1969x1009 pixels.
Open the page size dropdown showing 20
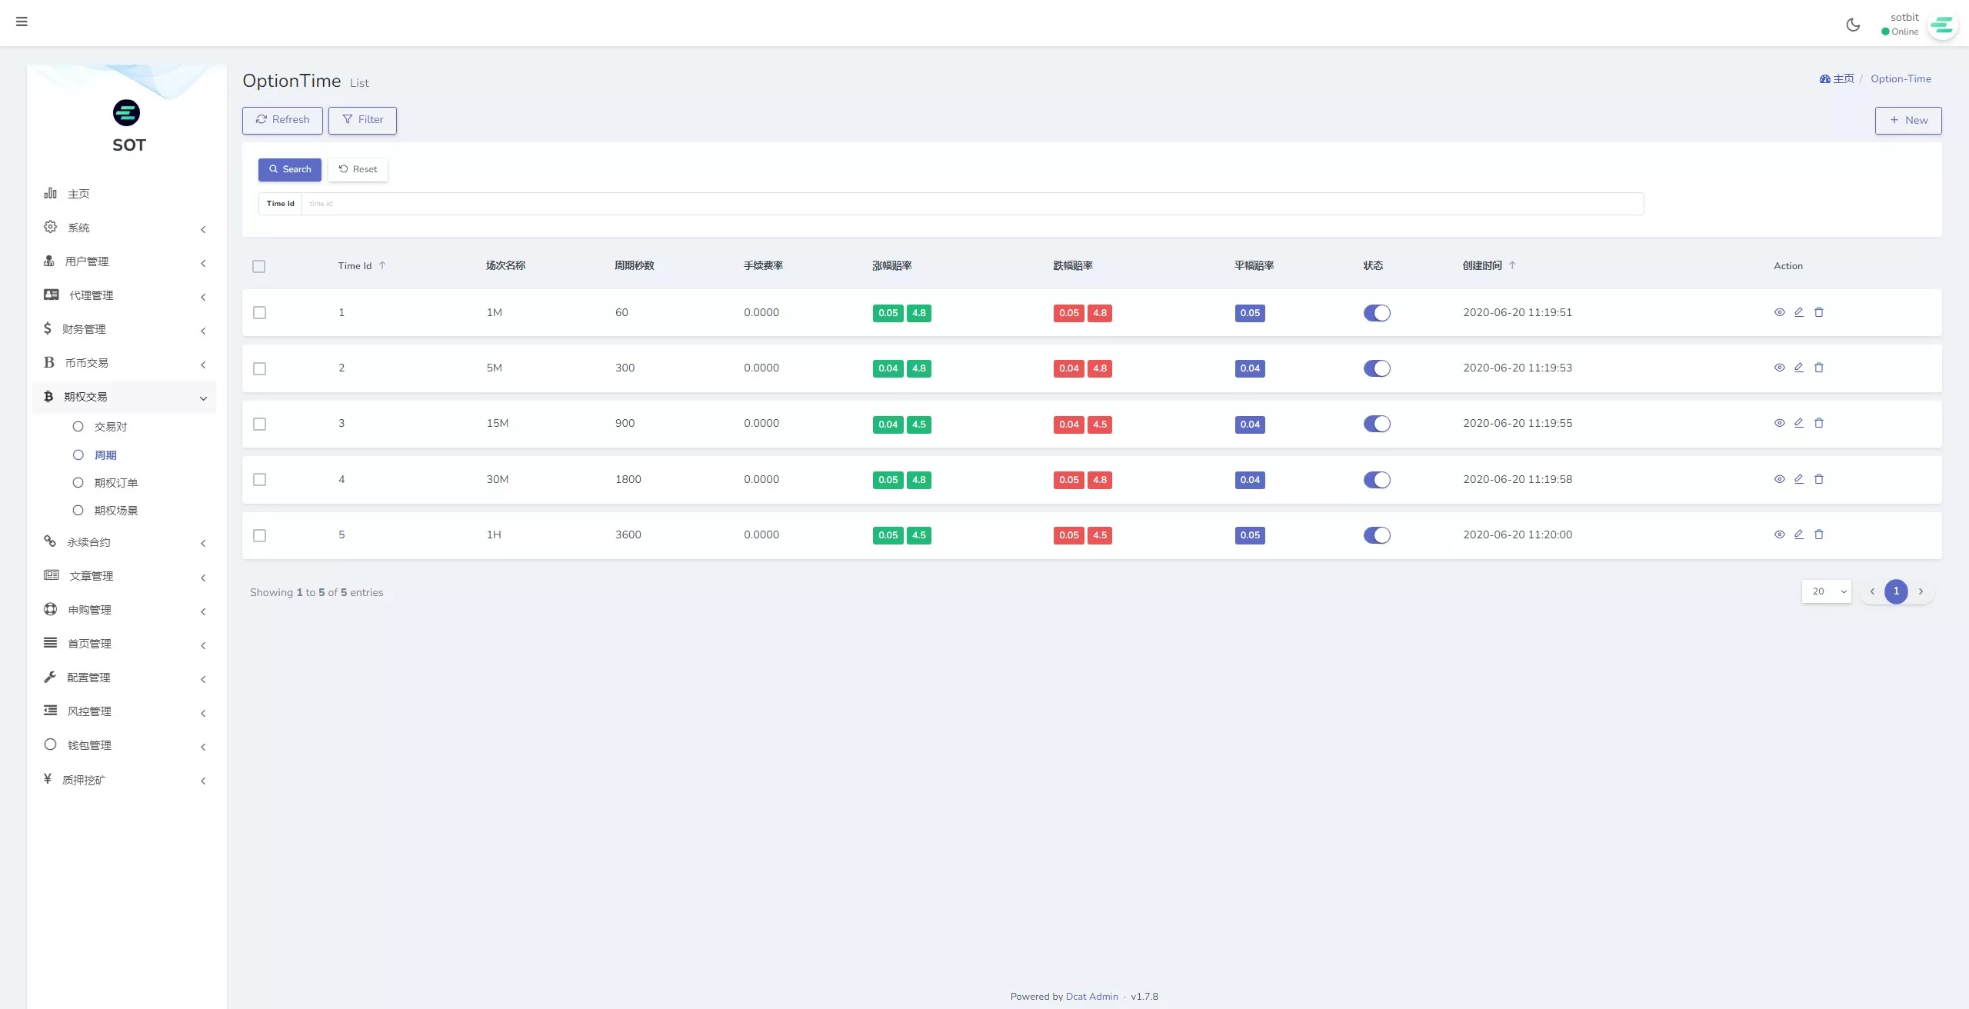coord(1826,591)
